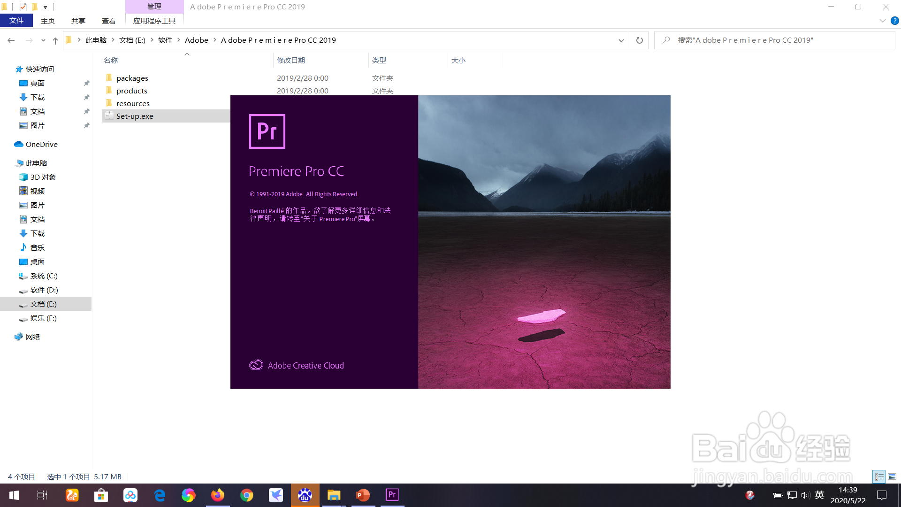This screenshot has width=901, height=507.
Task: Click the back navigation button
Action: (11, 40)
